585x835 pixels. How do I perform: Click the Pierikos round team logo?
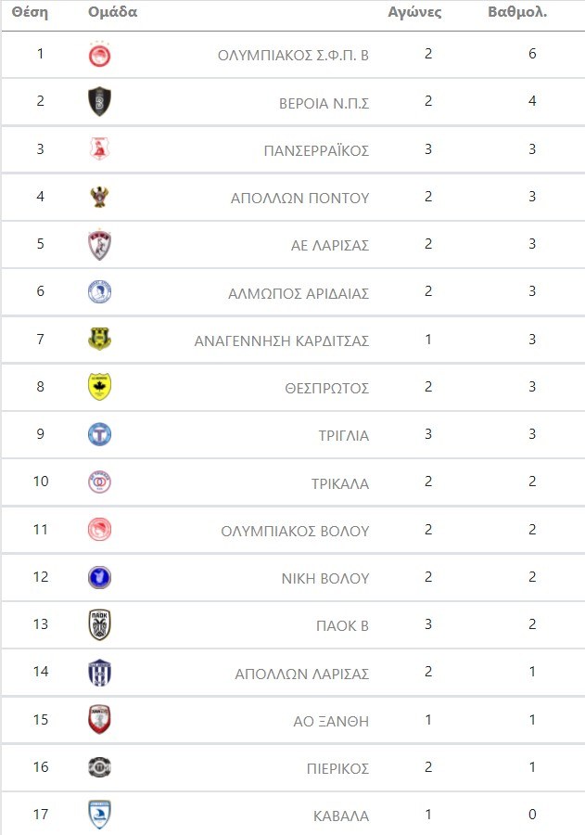click(x=99, y=767)
